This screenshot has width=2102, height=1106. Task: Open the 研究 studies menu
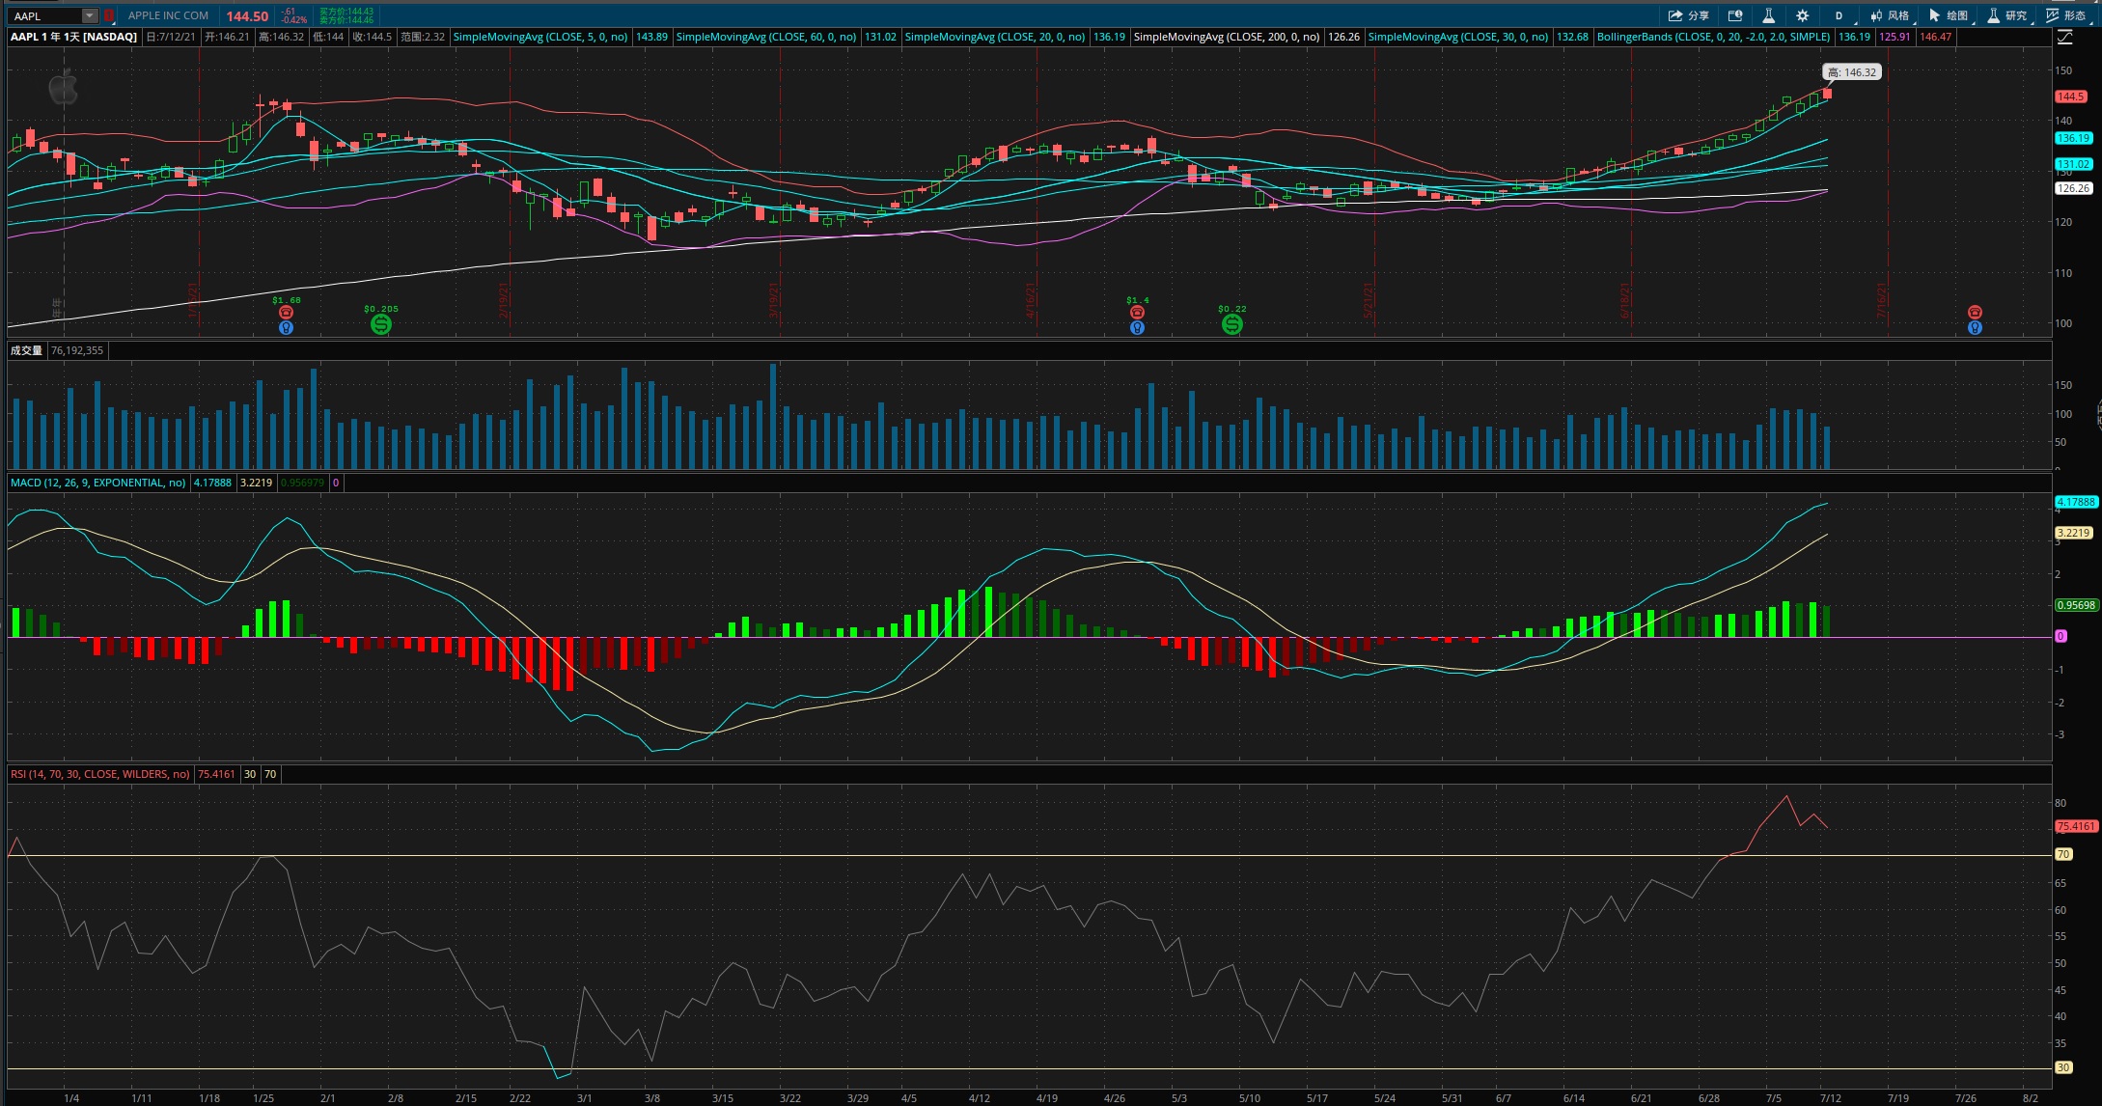point(2007,15)
